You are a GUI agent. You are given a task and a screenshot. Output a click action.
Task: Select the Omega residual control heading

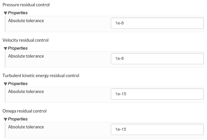(x=24, y=111)
